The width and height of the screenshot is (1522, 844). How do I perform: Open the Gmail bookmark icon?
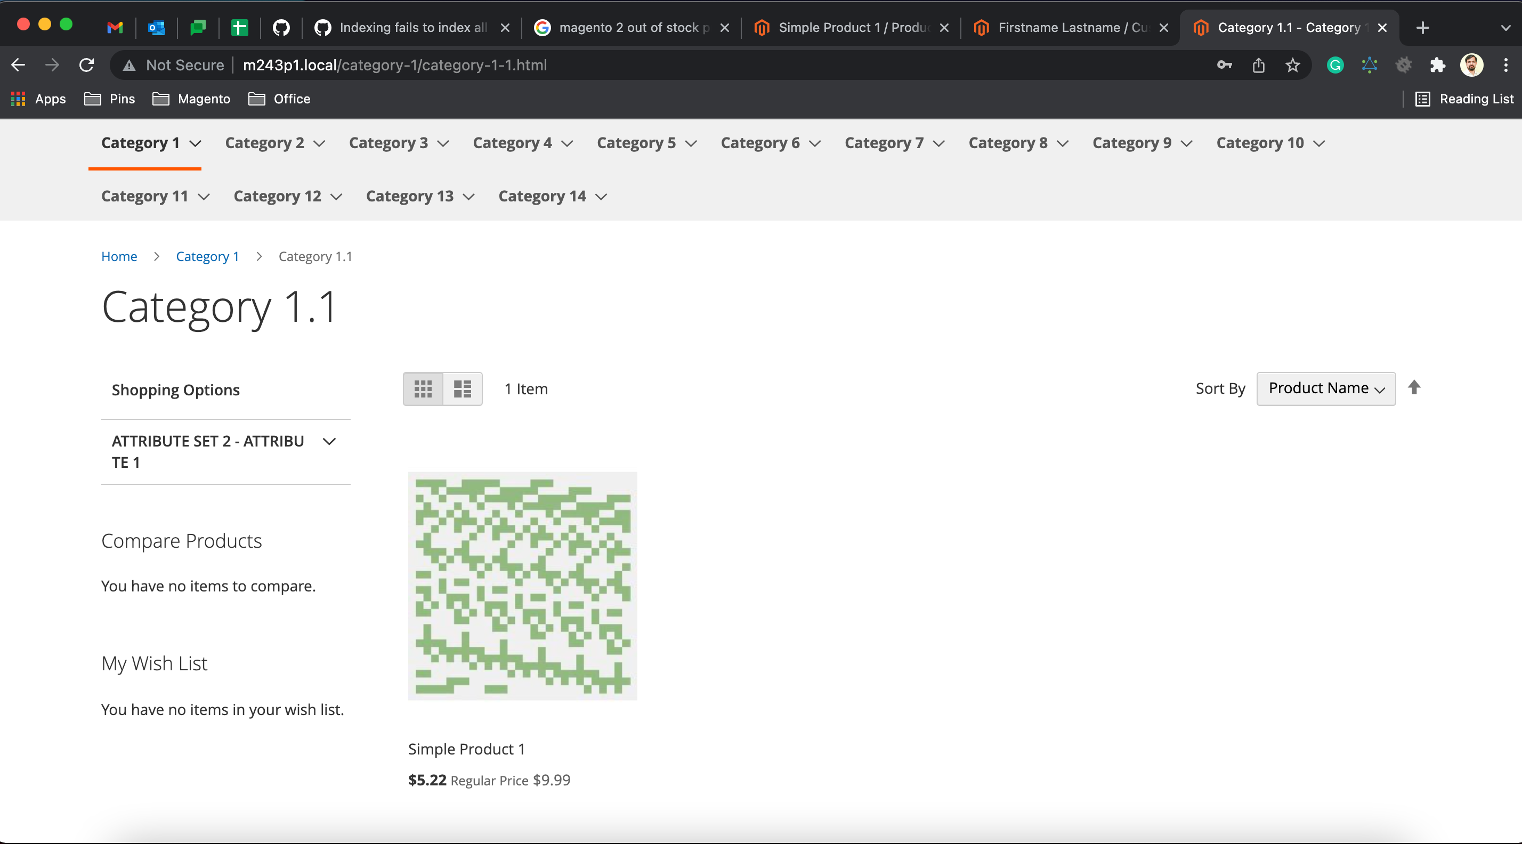pyautogui.click(x=114, y=28)
